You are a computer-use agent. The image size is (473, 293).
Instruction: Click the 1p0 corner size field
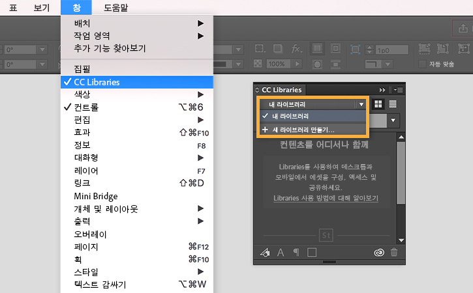click(392, 50)
